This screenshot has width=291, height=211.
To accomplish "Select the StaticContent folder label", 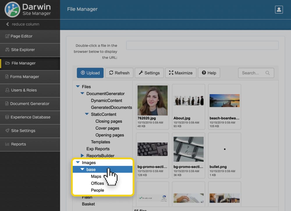I will tap(103, 115).
